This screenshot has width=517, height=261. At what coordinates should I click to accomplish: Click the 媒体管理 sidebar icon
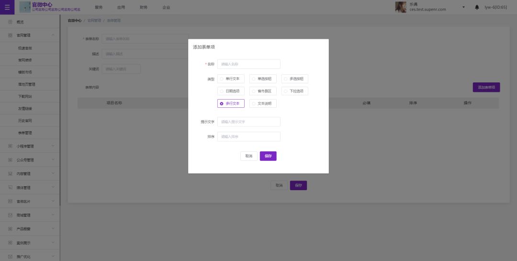click(10, 188)
